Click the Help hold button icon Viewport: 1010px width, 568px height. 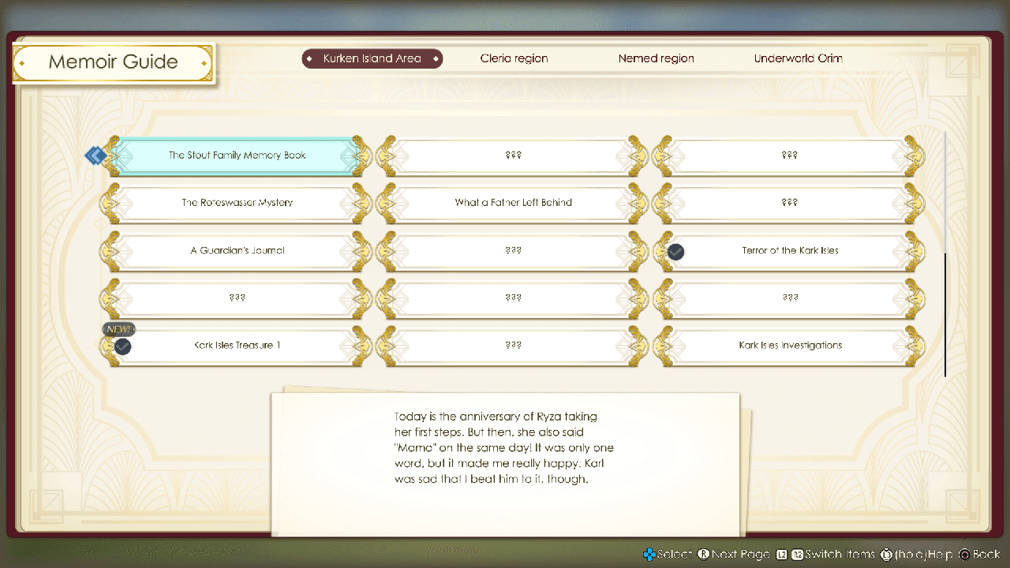coord(886,555)
